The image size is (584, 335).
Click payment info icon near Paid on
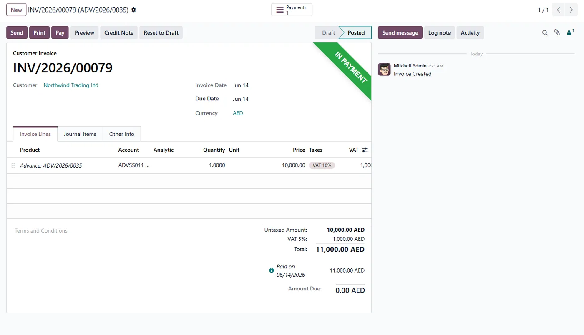click(272, 270)
